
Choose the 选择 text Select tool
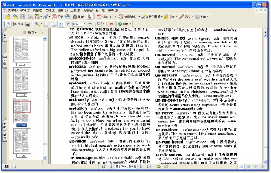pos(18,24)
